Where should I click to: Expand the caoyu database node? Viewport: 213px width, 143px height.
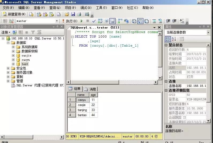pyautogui.click(x=13, y=60)
